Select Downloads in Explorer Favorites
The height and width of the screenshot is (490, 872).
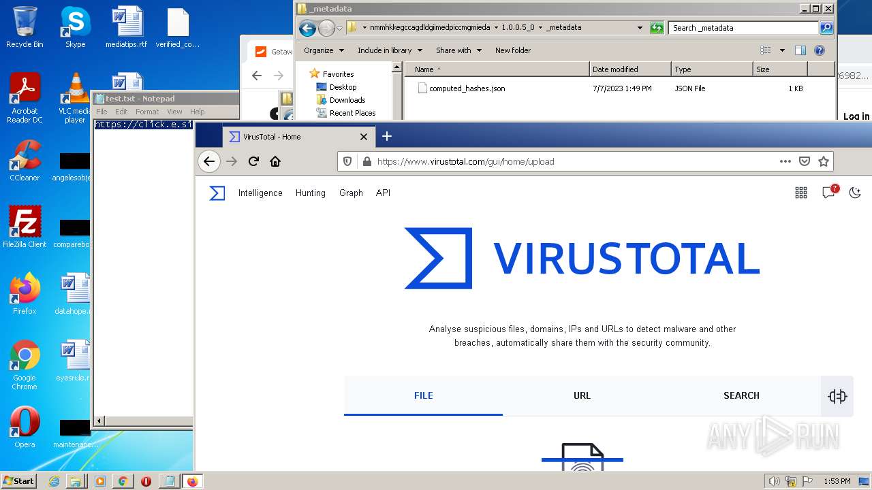click(x=347, y=100)
